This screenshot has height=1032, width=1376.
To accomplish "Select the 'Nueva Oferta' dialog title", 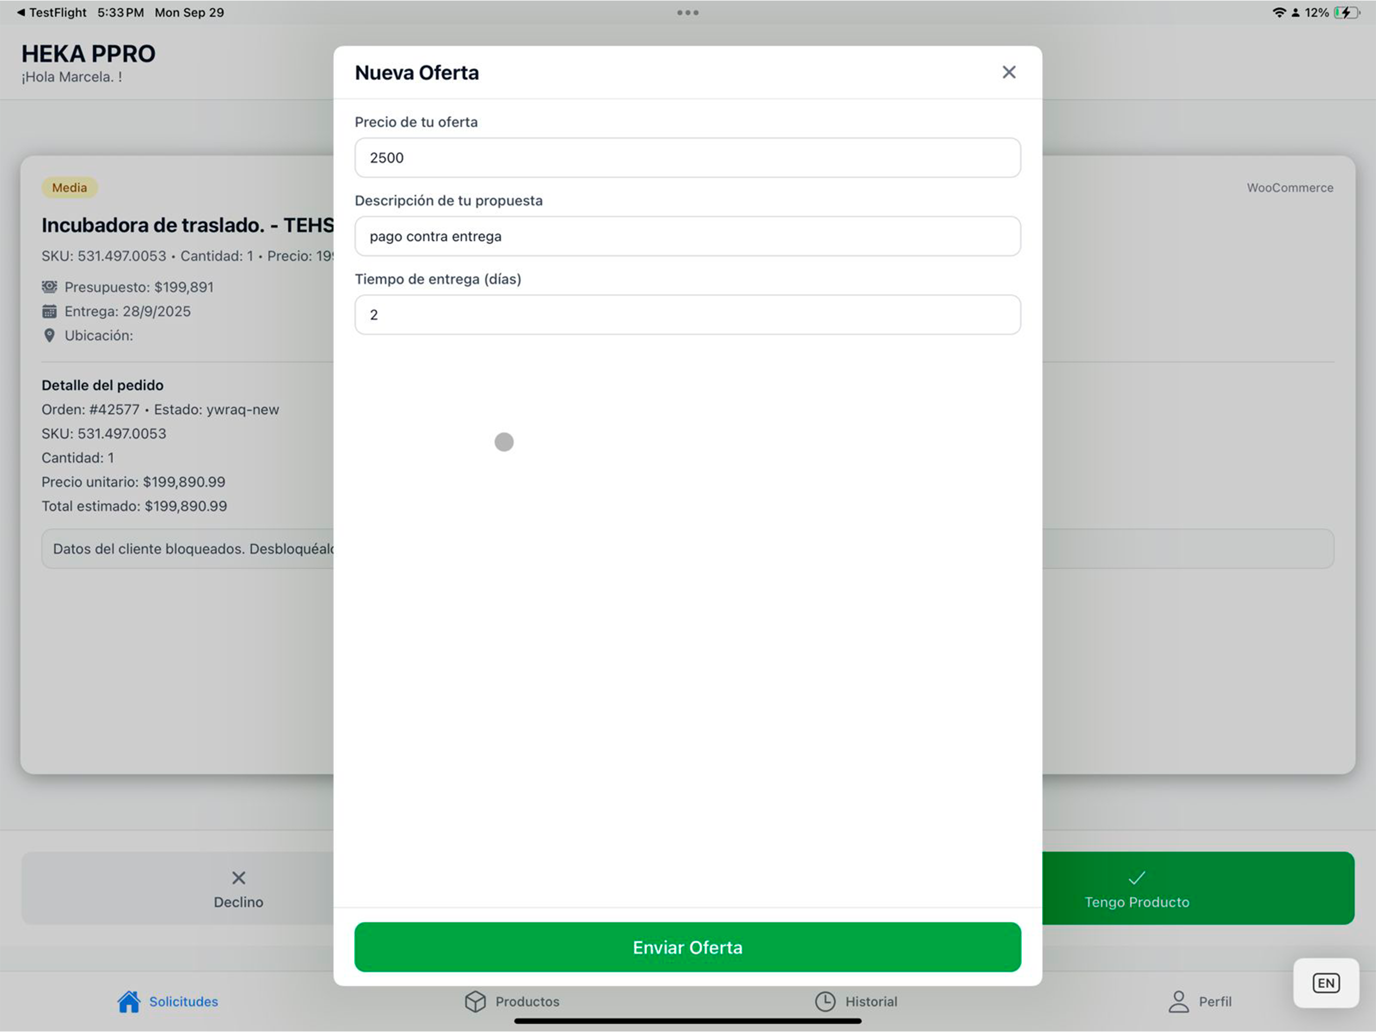I will 417,73.
